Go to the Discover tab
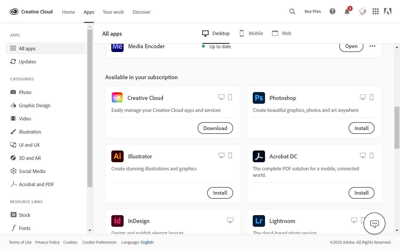400x249 pixels. pos(141,12)
